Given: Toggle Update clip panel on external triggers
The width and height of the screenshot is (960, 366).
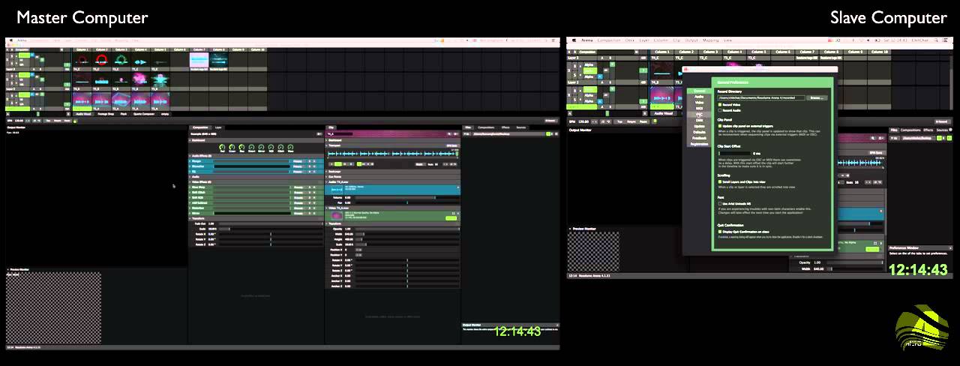Looking at the screenshot, I should point(719,124).
